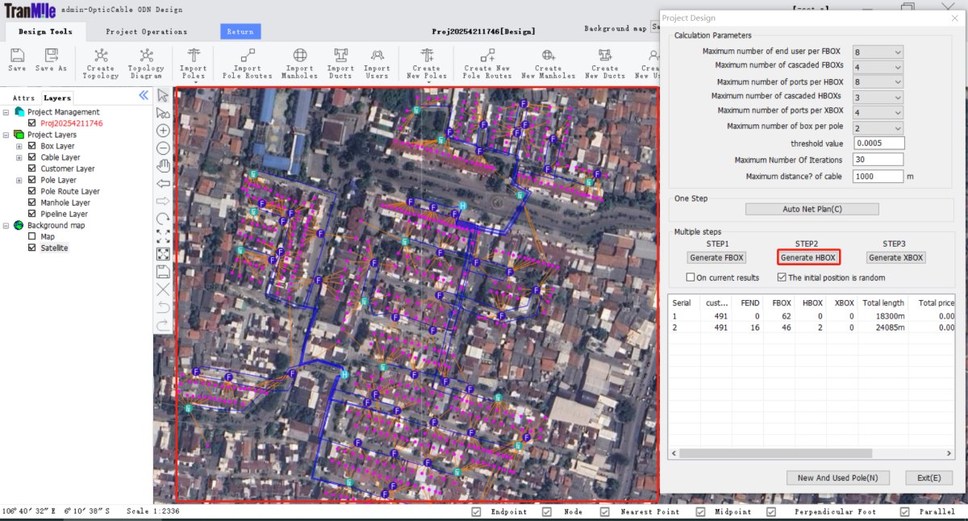Click the Generate HBOX button
Image resolution: width=968 pixels, height=521 pixels.
click(808, 257)
